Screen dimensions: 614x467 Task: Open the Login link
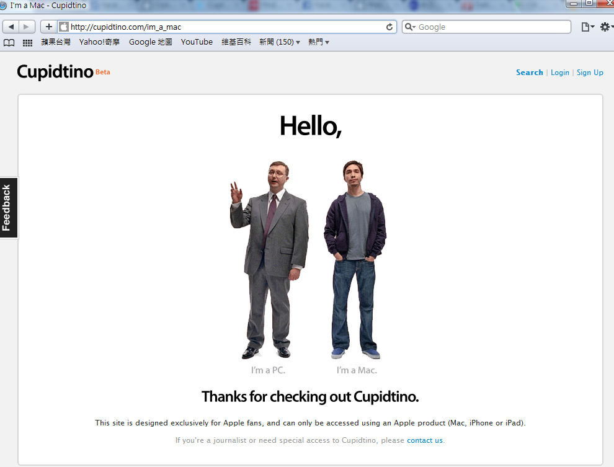tap(560, 73)
